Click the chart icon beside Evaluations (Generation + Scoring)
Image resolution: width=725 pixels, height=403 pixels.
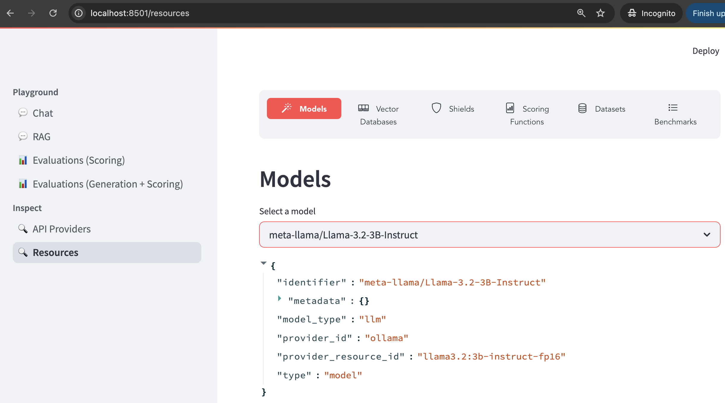click(x=23, y=184)
